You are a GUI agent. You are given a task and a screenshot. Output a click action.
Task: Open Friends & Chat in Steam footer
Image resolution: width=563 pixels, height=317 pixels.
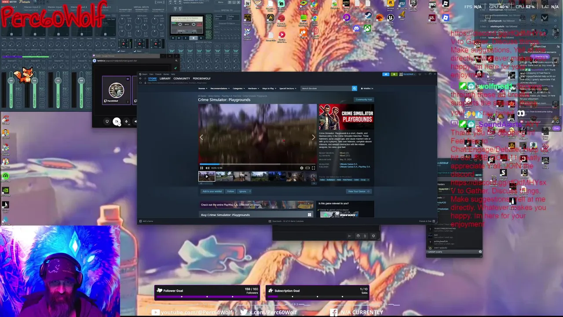pos(427,221)
